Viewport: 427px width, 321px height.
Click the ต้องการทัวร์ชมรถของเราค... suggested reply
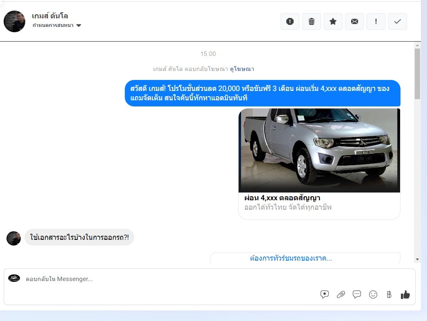(291, 258)
